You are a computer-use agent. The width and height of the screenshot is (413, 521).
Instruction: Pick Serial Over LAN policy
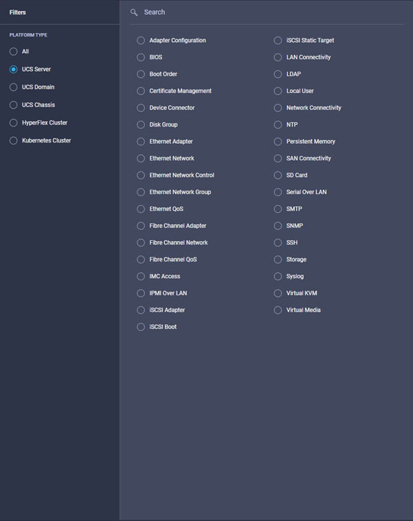point(278,193)
